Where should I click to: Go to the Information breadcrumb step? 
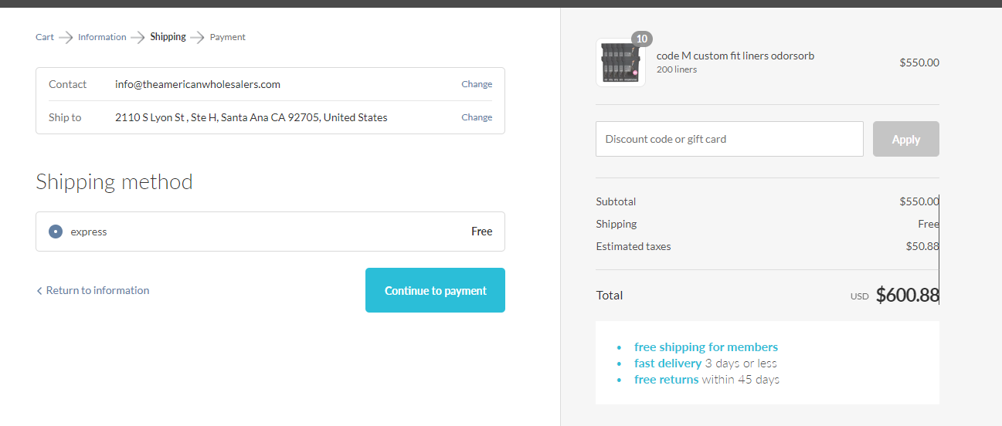point(102,37)
